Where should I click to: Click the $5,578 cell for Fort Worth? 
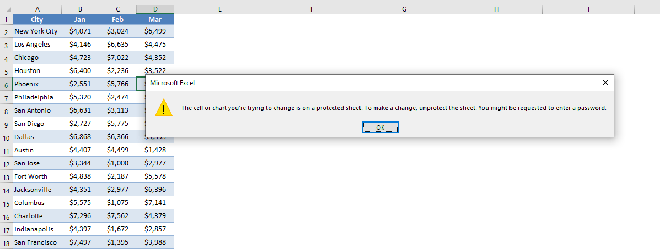coord(155,176)
